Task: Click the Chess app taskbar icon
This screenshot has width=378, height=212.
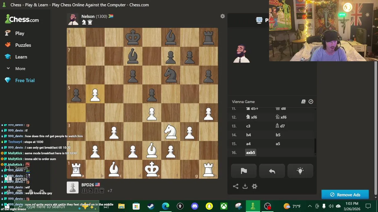Action: coord(253,206)
